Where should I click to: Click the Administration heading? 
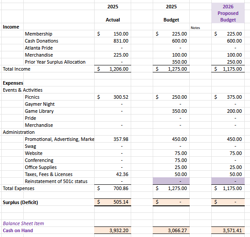coord(18,132)
